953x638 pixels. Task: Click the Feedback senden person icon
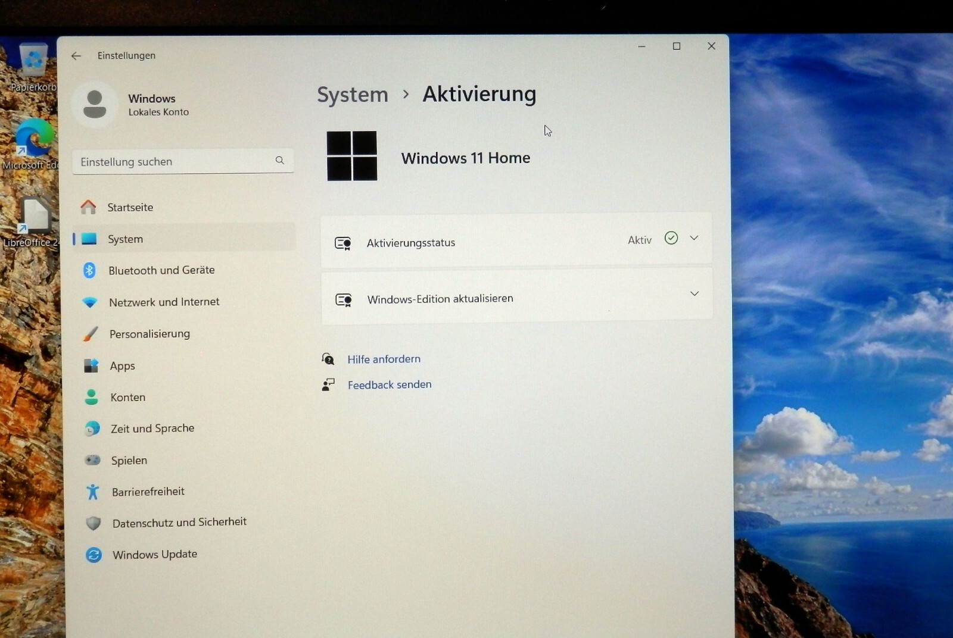click(x=328, y=384)
